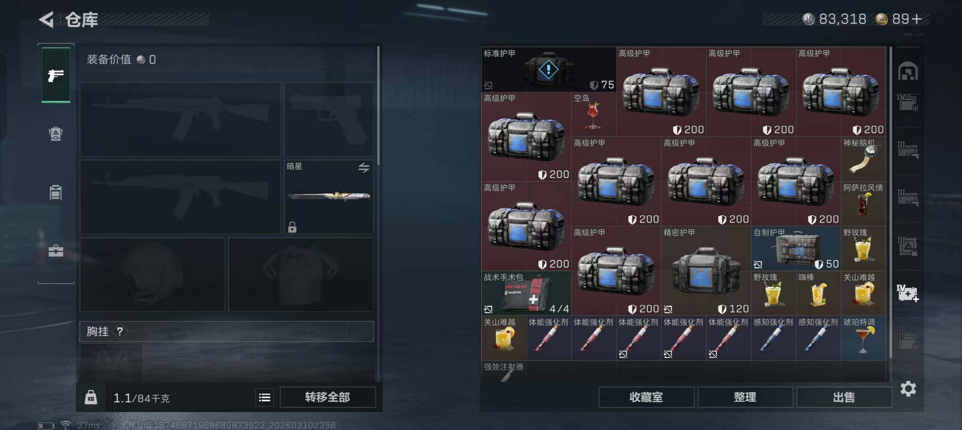Open the gear icon for stash settings
This screenshot has width=962, height=430.
(x=908, y=389)
